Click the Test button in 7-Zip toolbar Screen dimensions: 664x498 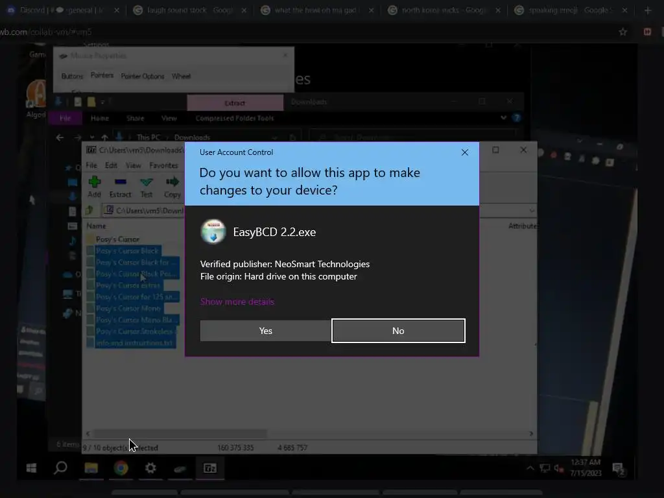[x=147, y=187]
